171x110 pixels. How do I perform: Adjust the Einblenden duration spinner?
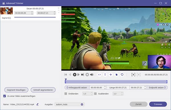click(92, 94)
